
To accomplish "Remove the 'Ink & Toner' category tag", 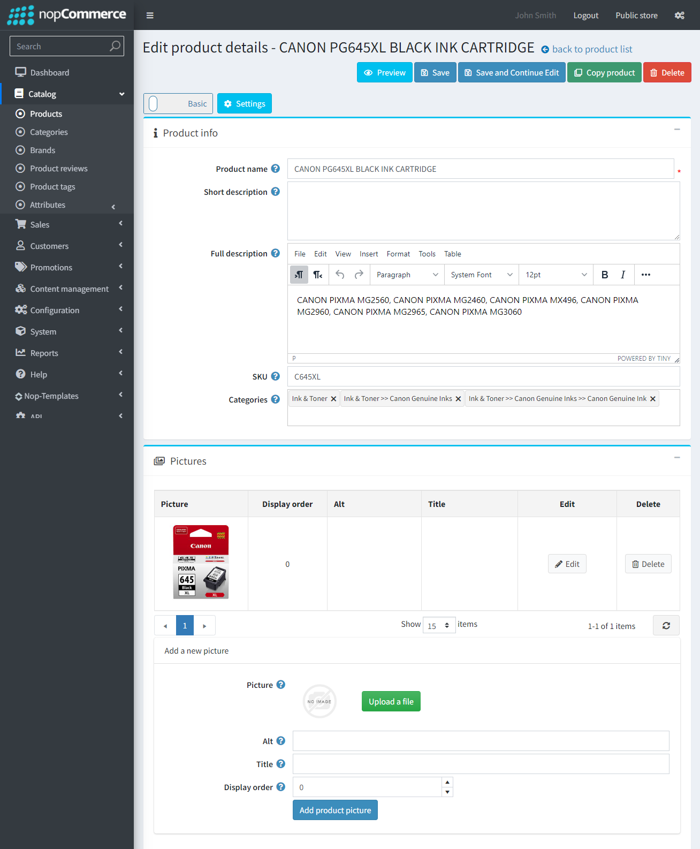I will click(x=333, y=399).
